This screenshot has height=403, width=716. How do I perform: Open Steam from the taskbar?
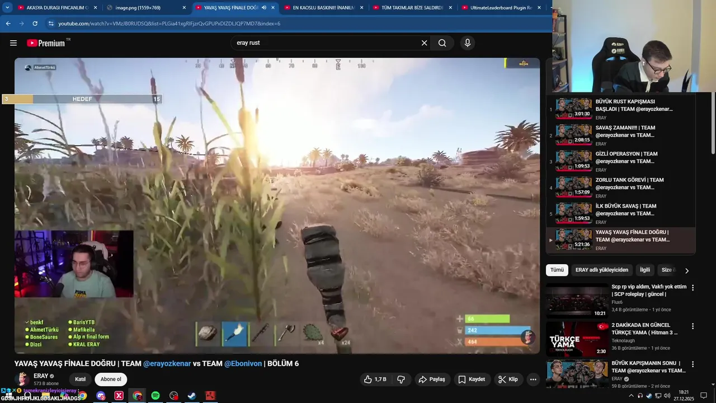192,396
